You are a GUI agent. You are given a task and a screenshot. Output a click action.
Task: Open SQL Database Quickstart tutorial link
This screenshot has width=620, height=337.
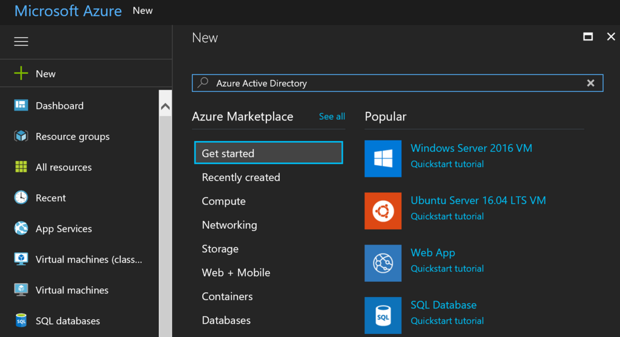pos(447,321)
